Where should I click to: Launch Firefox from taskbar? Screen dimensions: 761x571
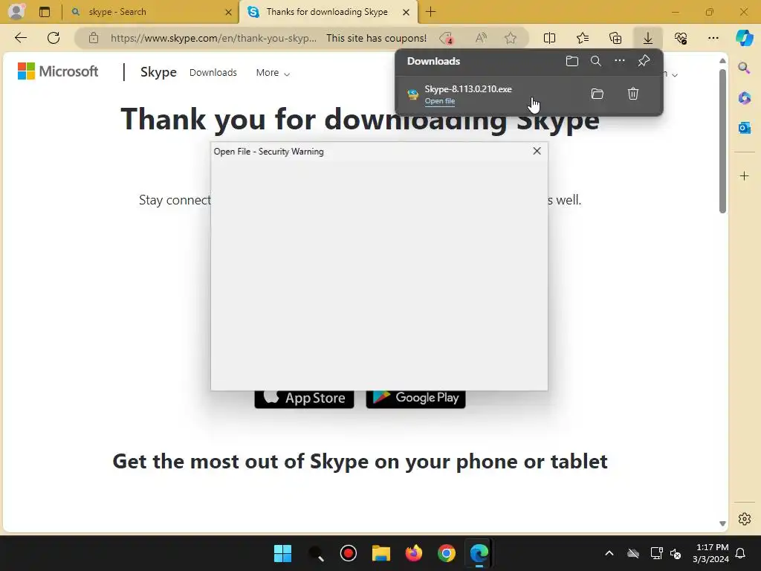(x=413, y=553)
